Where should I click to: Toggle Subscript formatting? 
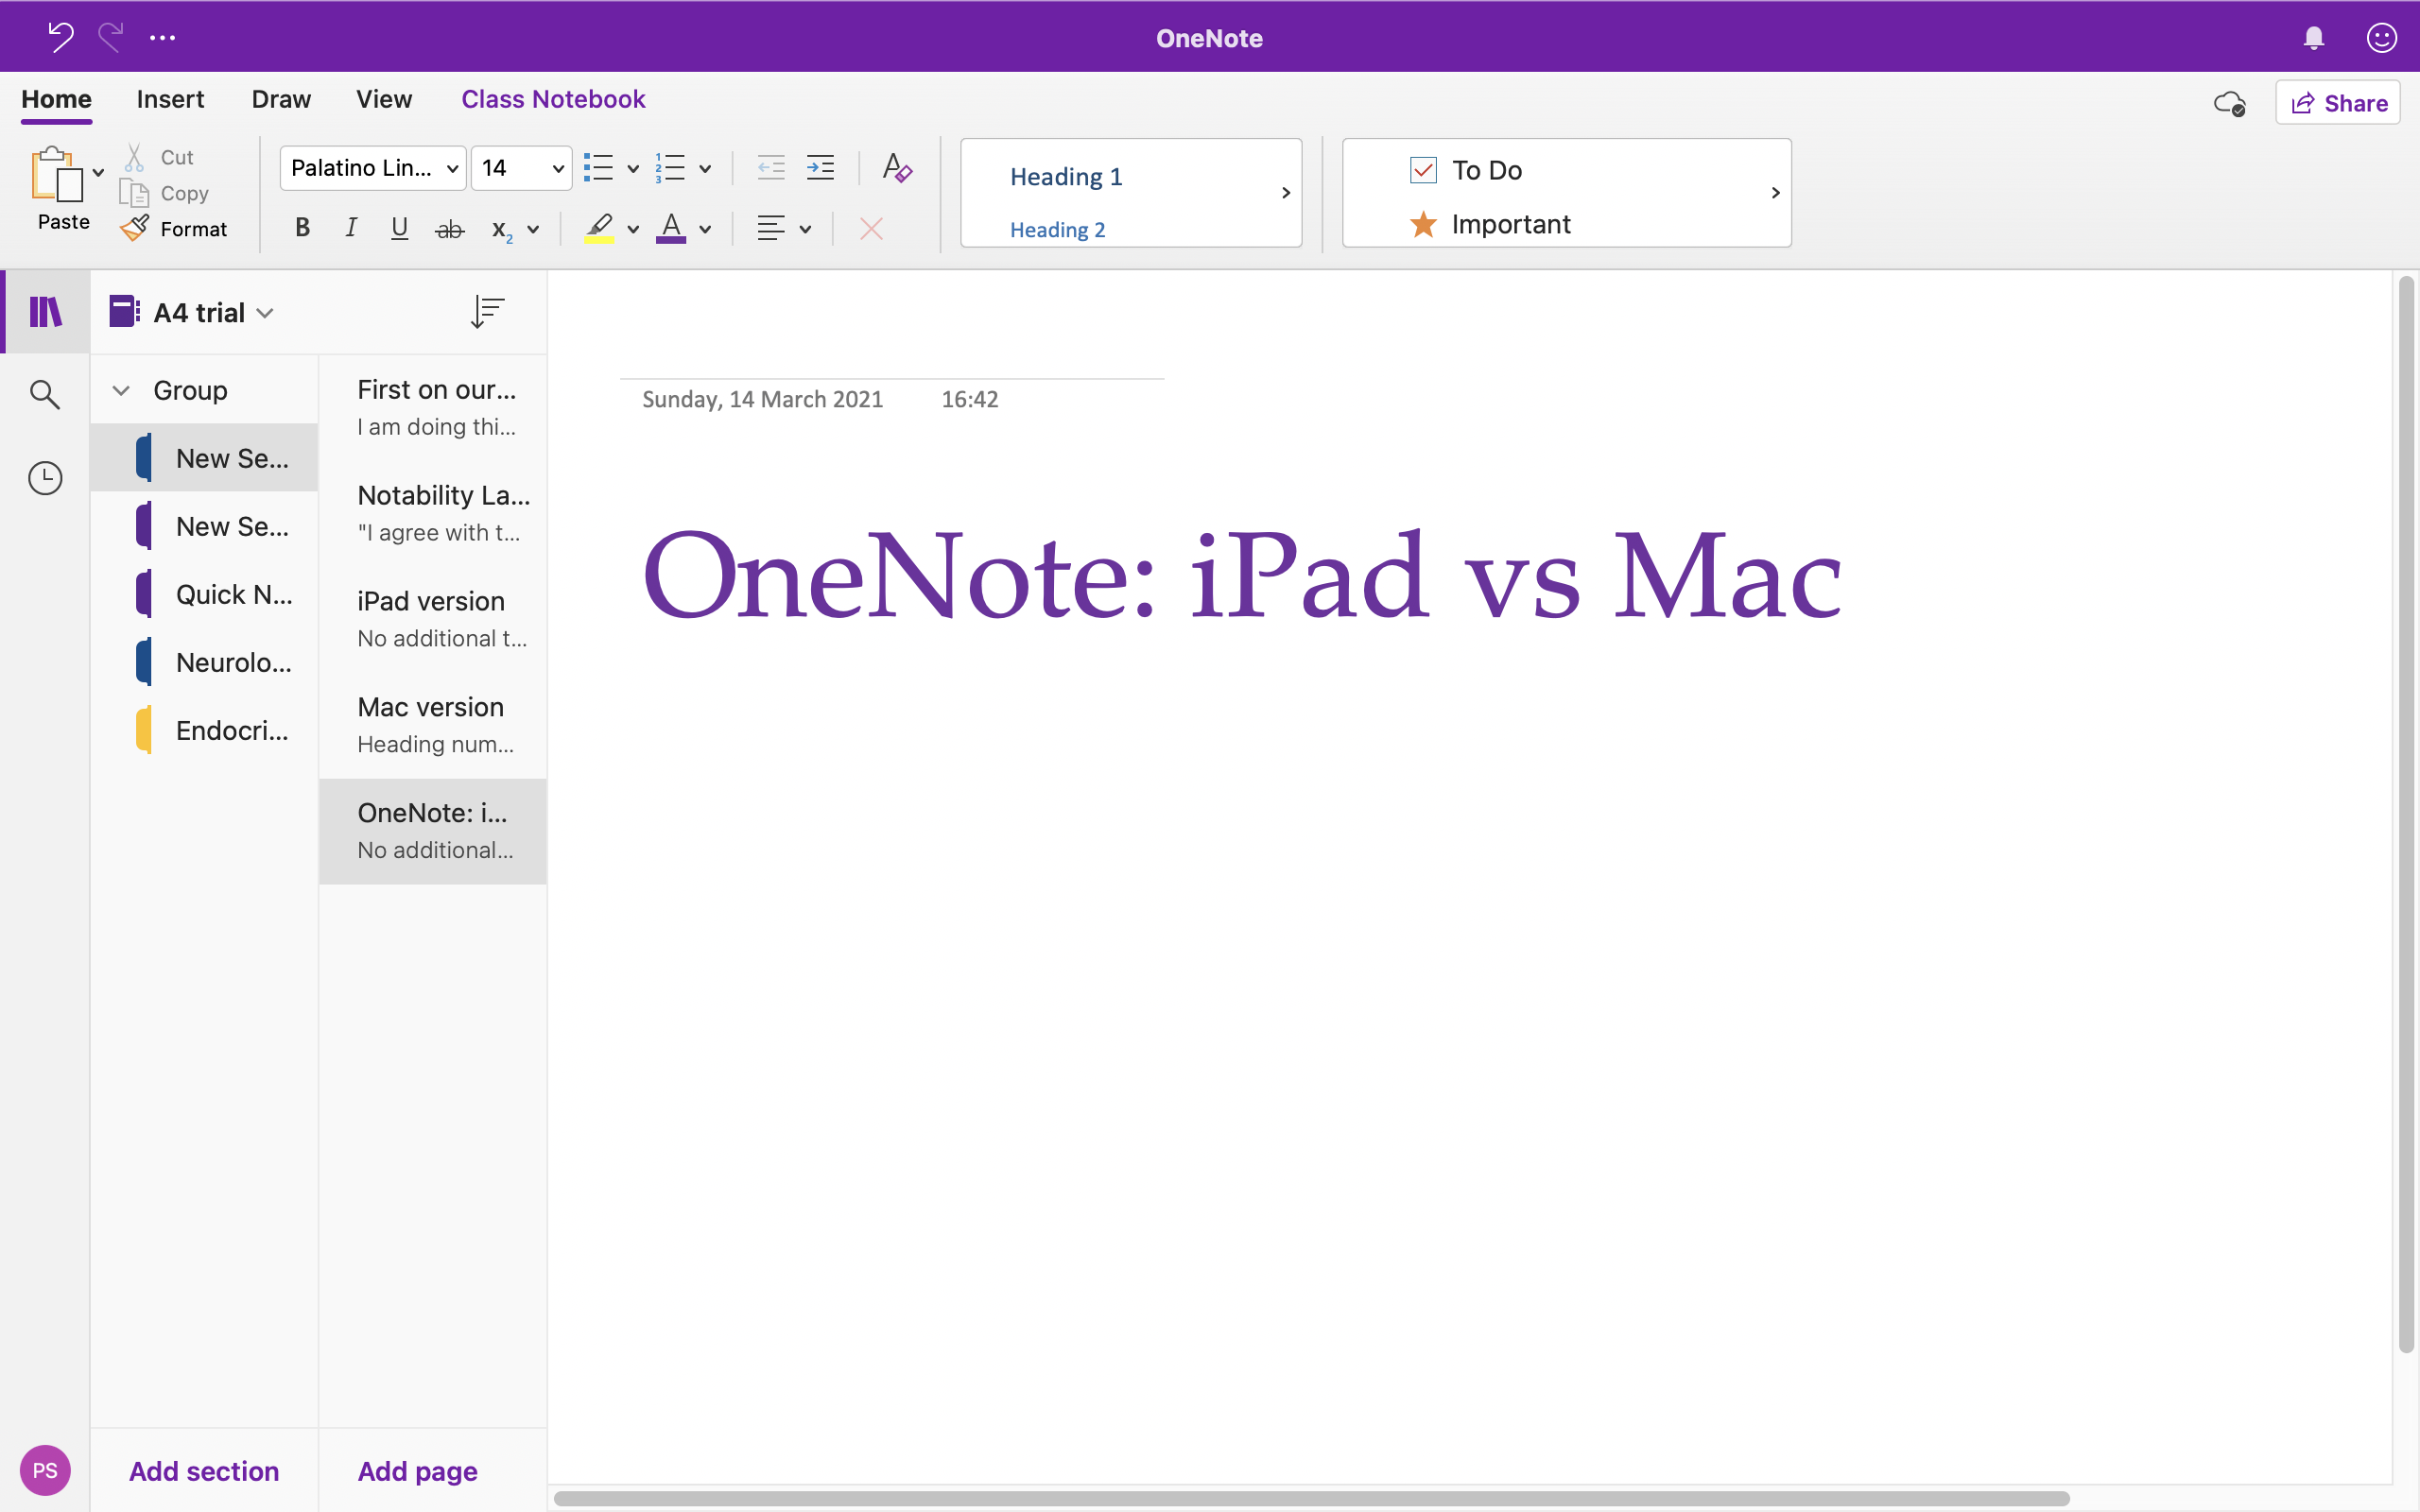(x=502, y=230)
